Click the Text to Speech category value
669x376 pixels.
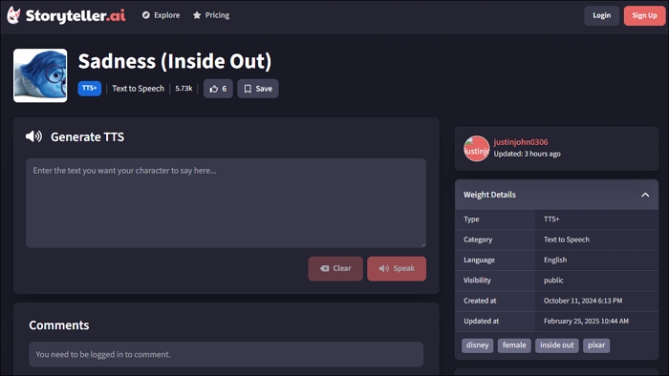566,240
